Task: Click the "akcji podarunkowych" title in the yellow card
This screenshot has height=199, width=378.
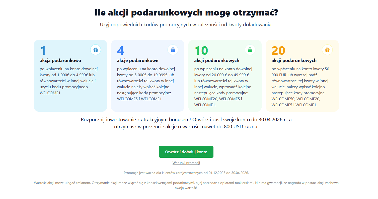Action: point(294,60)
